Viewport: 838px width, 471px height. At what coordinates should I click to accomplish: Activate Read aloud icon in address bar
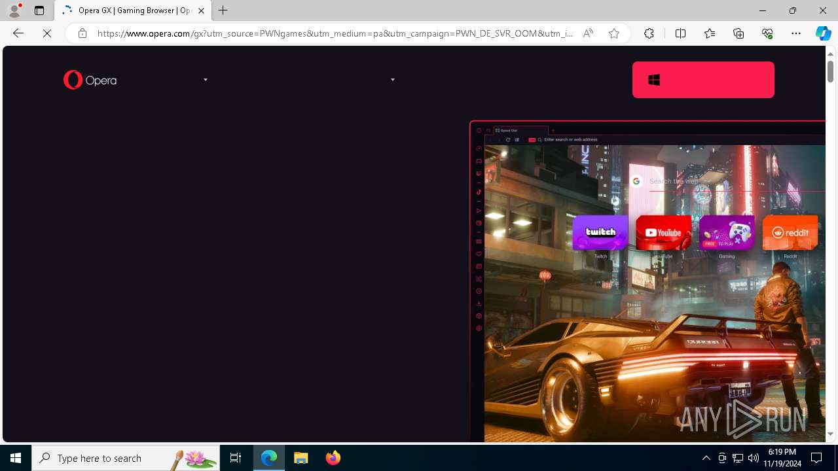588,33
